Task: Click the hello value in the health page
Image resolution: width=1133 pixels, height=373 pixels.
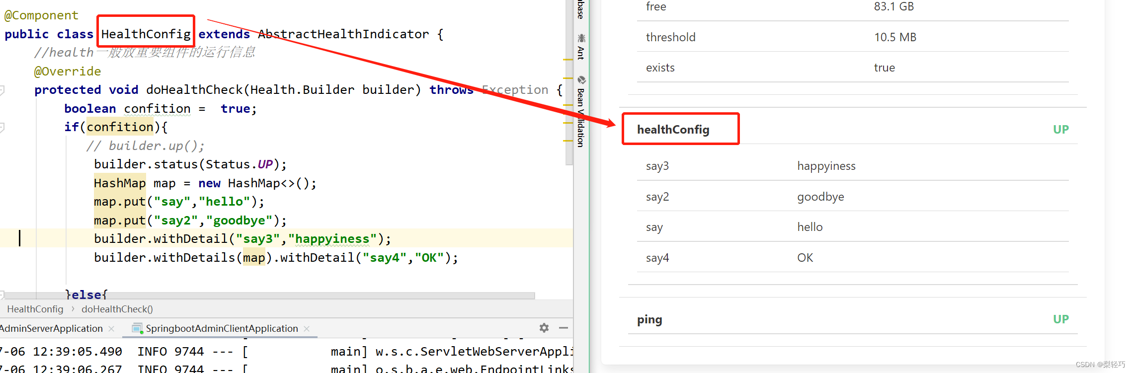Action: (x=809, y=227)
